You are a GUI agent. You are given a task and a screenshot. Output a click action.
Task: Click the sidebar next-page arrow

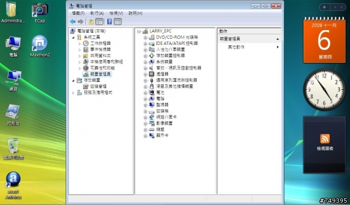341,7
